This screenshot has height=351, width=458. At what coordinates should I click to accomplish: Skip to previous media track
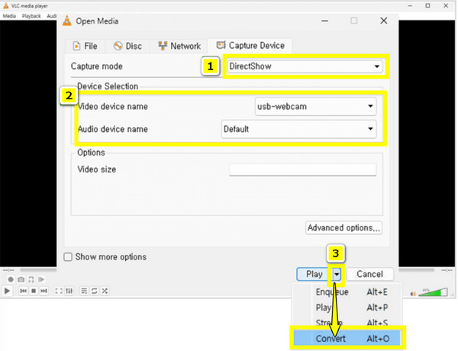(x=24, y=291)
